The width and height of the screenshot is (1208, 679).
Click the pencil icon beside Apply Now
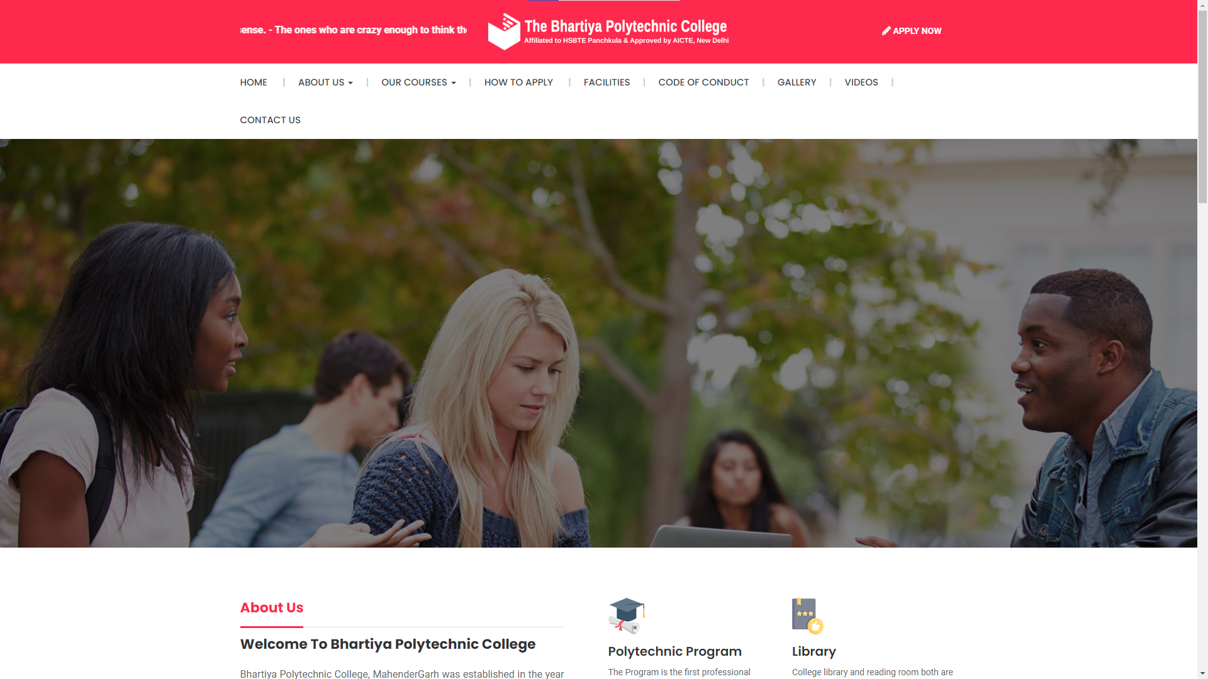pyautogui.click(x=886, y=31)
